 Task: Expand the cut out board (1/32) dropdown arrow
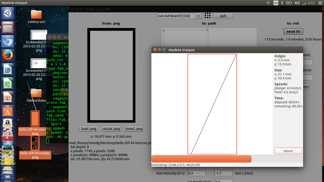pyautogui.click(x=198, y=16)
